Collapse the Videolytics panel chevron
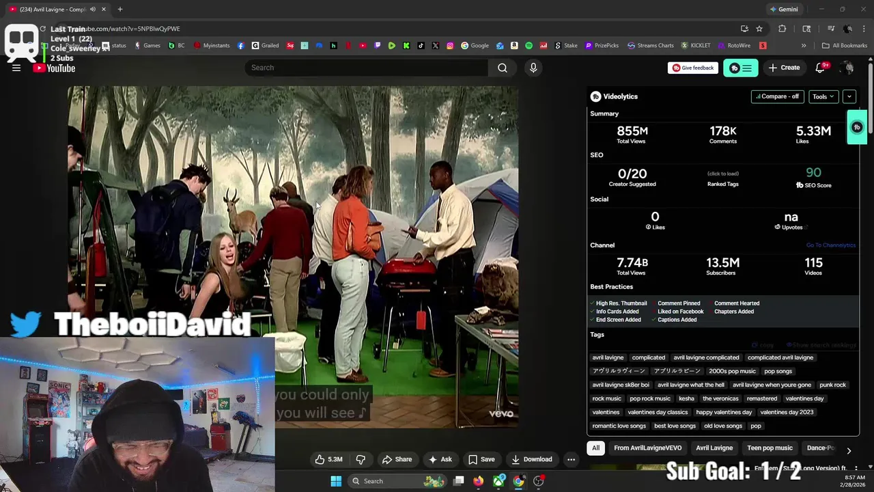 pos(849,96)
